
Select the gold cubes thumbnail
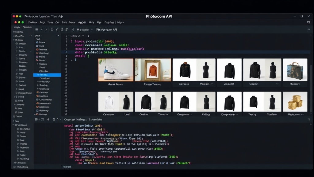pos(295,101)
